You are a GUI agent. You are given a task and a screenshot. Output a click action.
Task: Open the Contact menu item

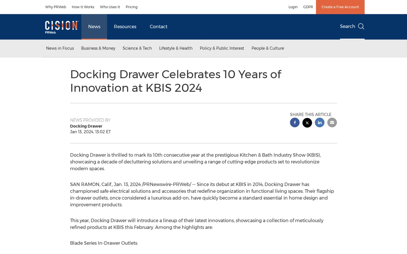(158, 27)
